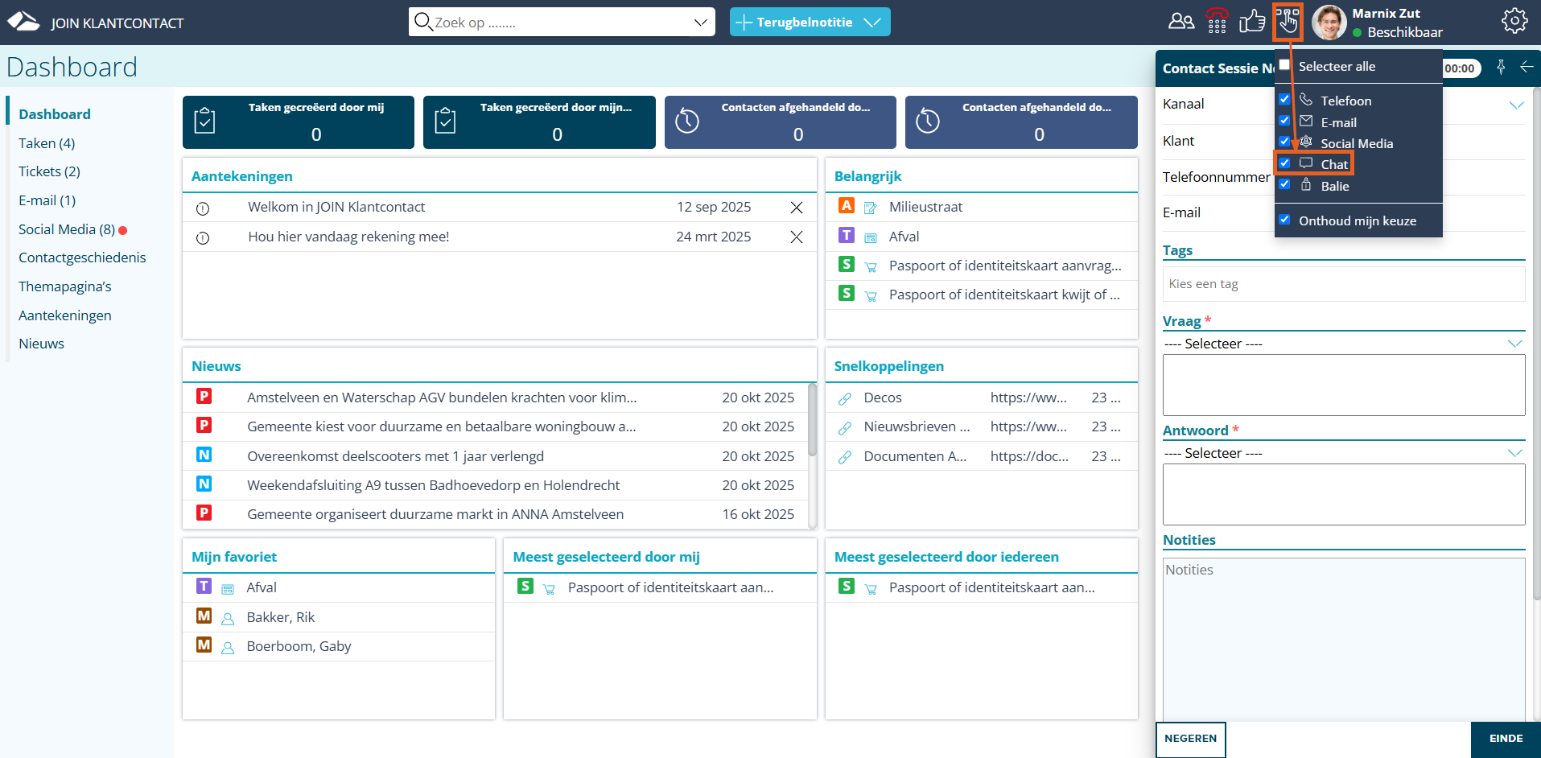Collapse the contact session panel with arrow
Viewport: 1541px width, 758px height.
pyautogui.click(x=1526, y=68)
